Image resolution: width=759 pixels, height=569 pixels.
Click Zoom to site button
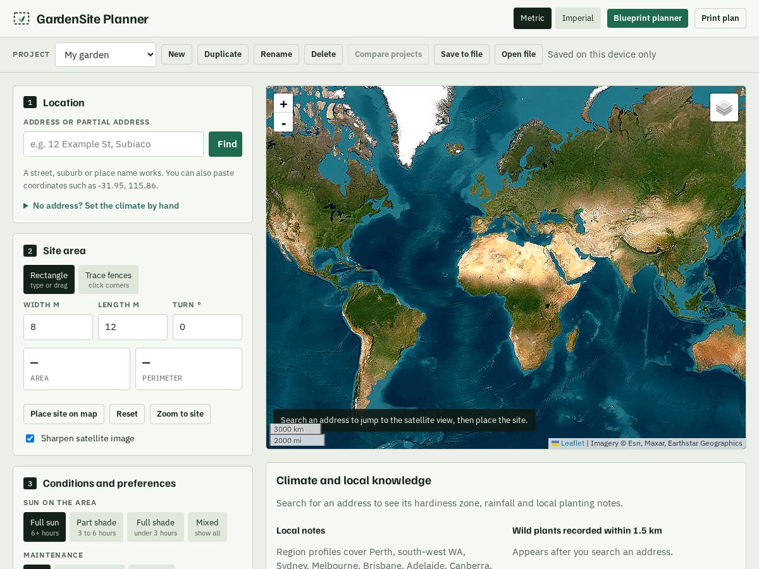pyautogui.click(x=180, y=414)
